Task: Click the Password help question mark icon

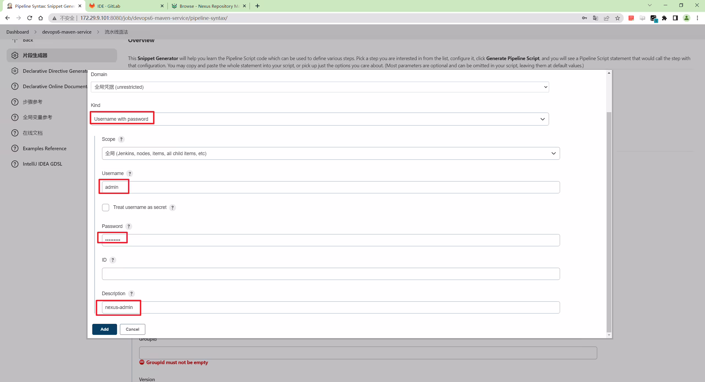Action: (x=129, y=227)
